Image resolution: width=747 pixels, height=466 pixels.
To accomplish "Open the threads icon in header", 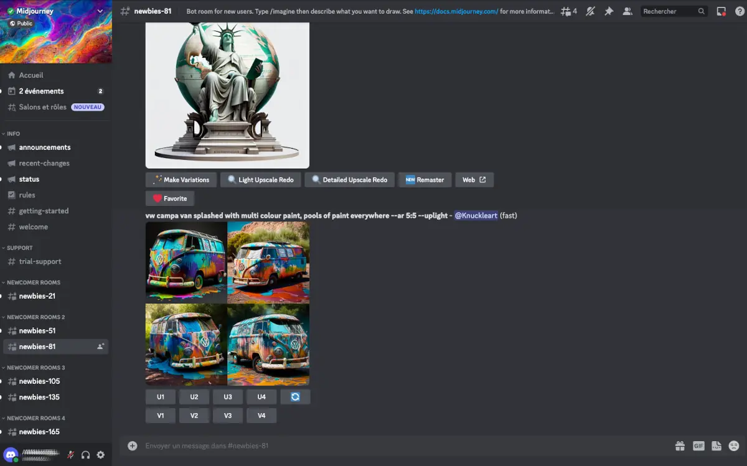I will (568, 11).
